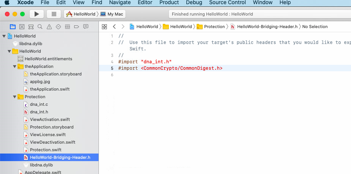This screenshot has width=351, height=174.
Task: Show the Source Control navigator
Action: tap(22, 27)
